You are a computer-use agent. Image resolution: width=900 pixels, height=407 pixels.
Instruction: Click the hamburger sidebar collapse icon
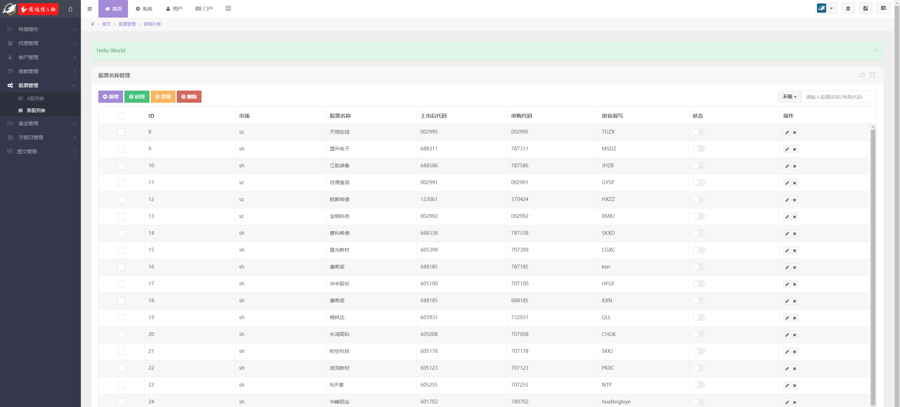pyautogui.click(x=90, y=9)
